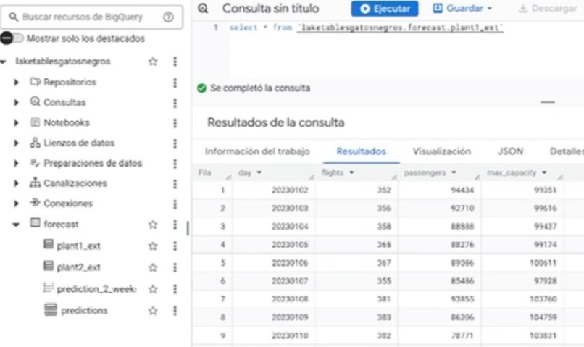Select the Resultados tab

[x=362, y=151]
